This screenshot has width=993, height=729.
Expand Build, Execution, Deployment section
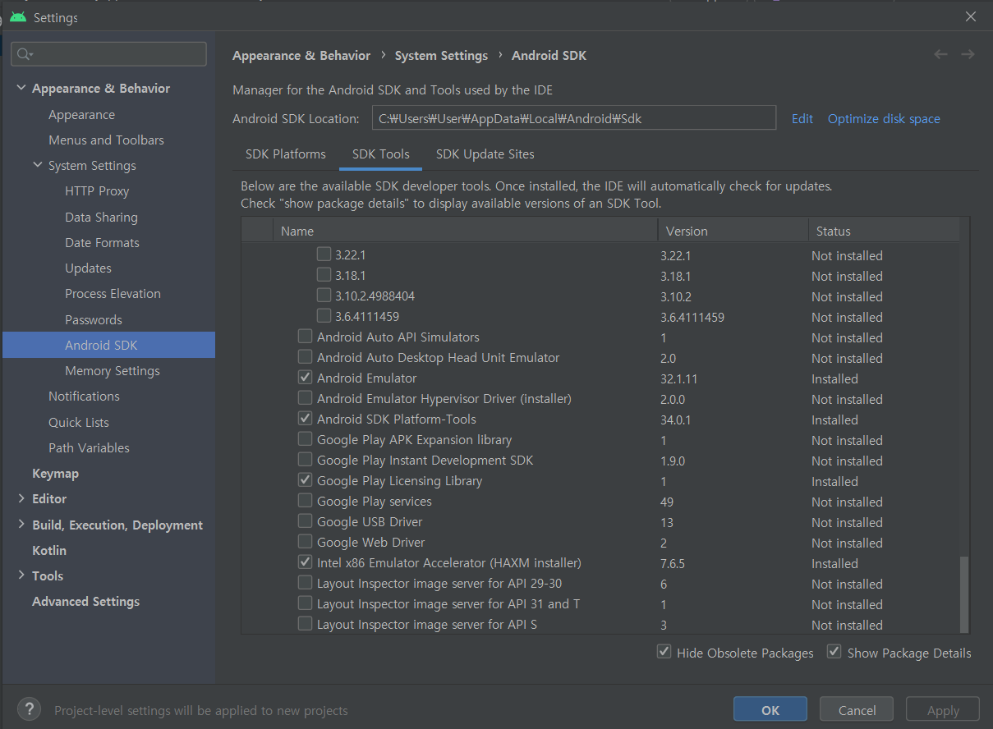click(x=21, y=525)
